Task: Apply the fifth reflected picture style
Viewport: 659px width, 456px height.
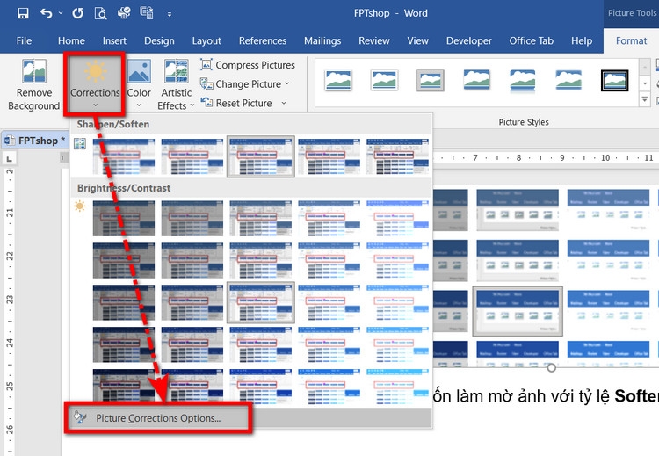Action: click(x=523, y=80)
